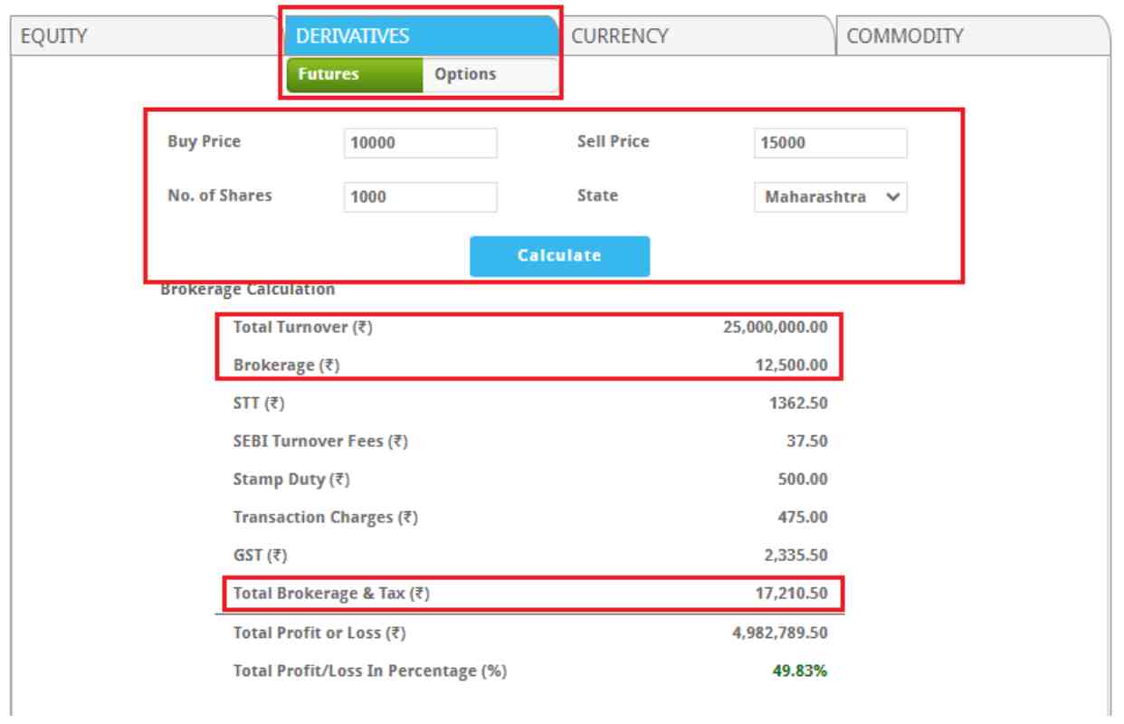The width and height of the screenshot is (1124, 724).
Task: Click the Stamp Duty value 500.00
Action: 803,480
